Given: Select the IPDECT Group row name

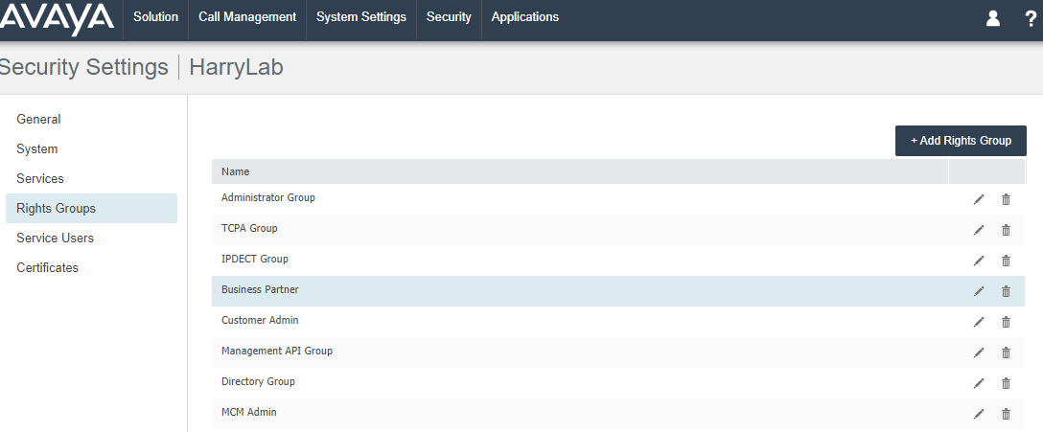Looking at the screenshot, I should click(255, 259).
